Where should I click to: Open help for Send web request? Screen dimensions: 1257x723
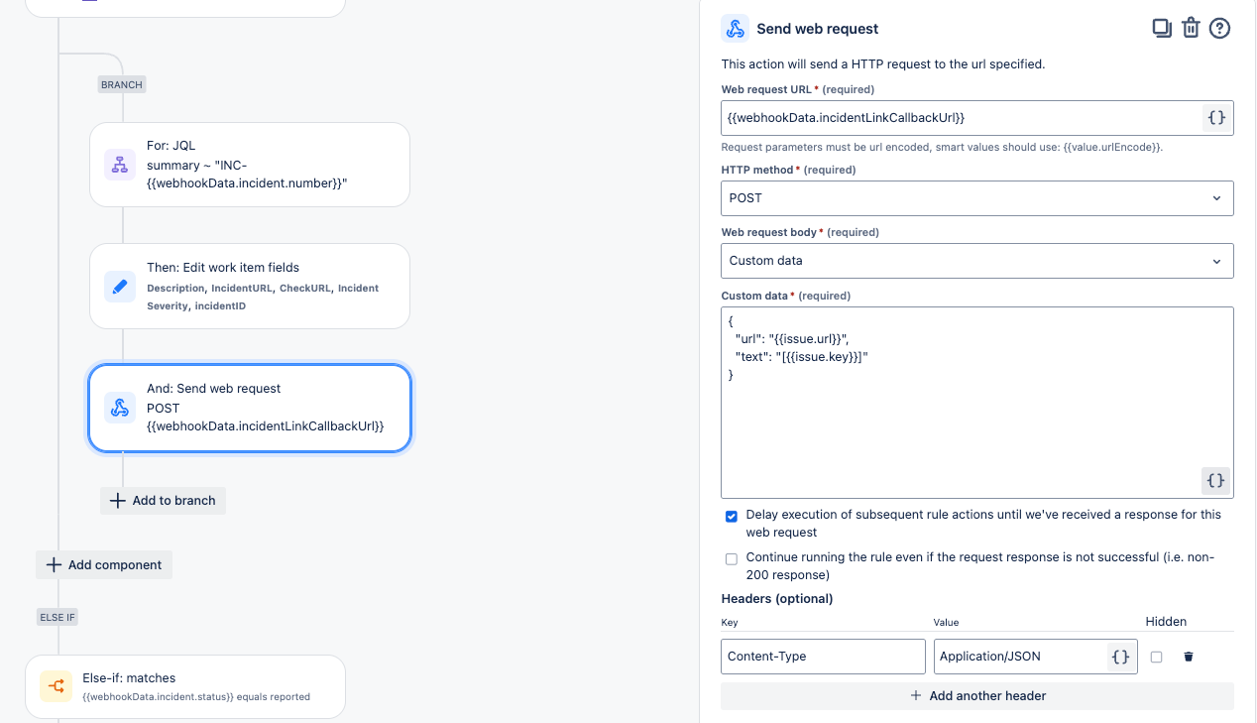tap(1219, 28)
